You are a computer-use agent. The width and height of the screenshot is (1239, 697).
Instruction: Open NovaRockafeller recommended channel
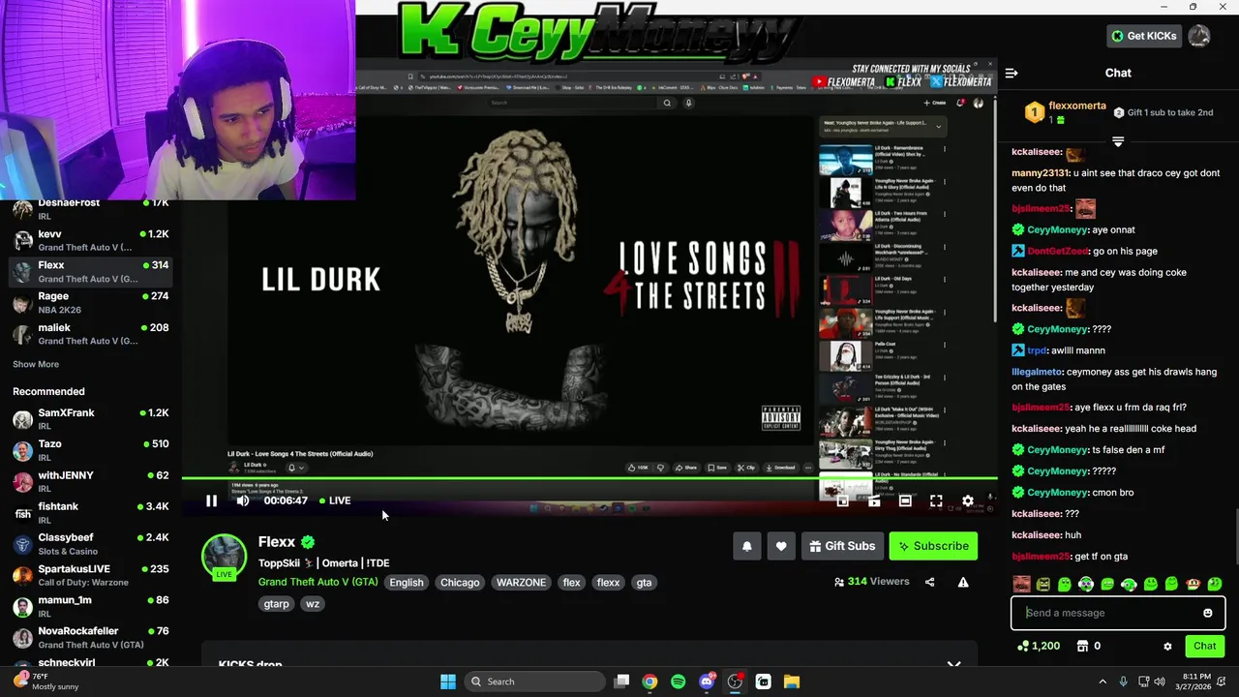coord(91,637)
